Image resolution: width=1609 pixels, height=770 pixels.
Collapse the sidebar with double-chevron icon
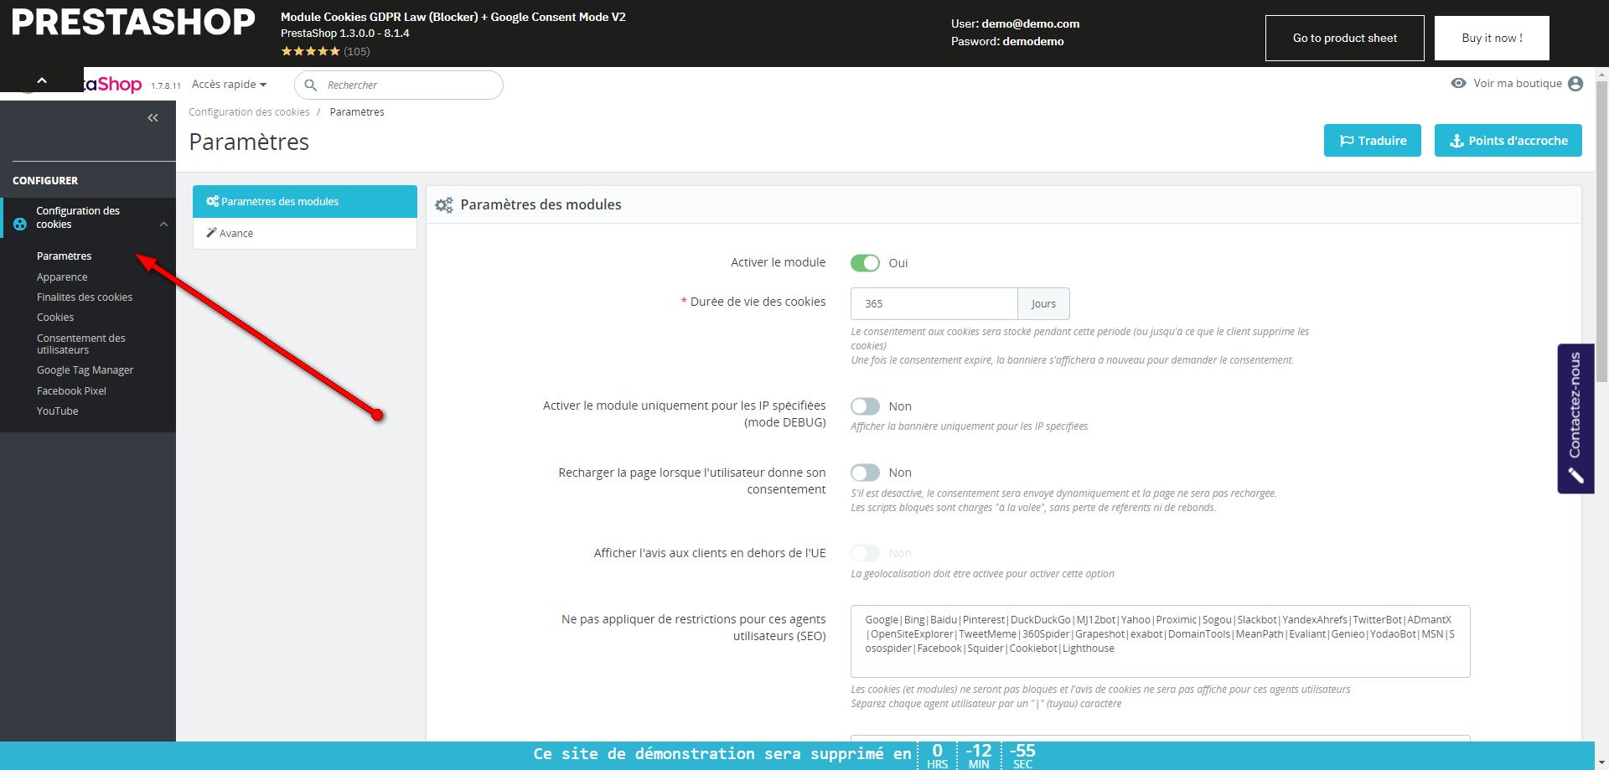[153, 118]
